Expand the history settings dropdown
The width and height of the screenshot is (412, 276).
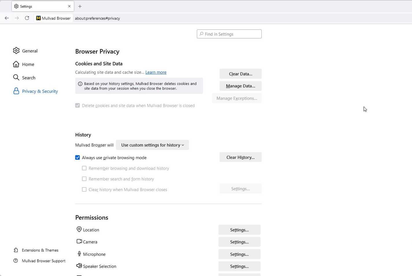[x=152, y=145]
